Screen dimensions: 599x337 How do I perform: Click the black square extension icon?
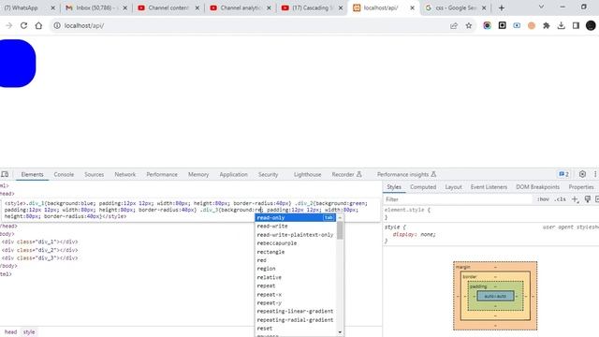[502, 25]
